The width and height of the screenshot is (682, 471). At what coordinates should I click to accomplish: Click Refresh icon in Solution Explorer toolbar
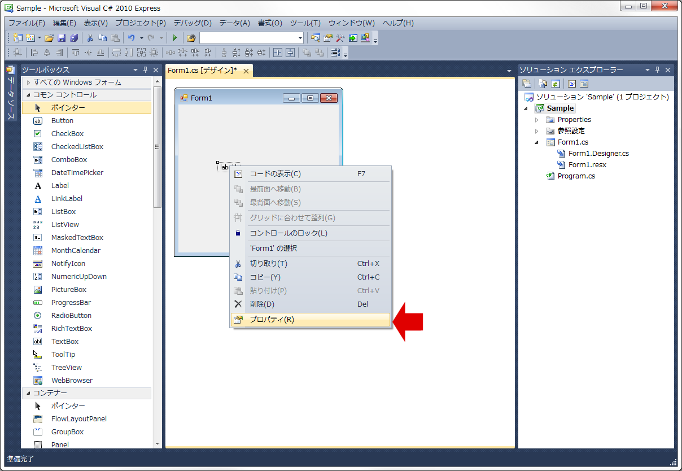pyautogui.click(x=556, y=84)
